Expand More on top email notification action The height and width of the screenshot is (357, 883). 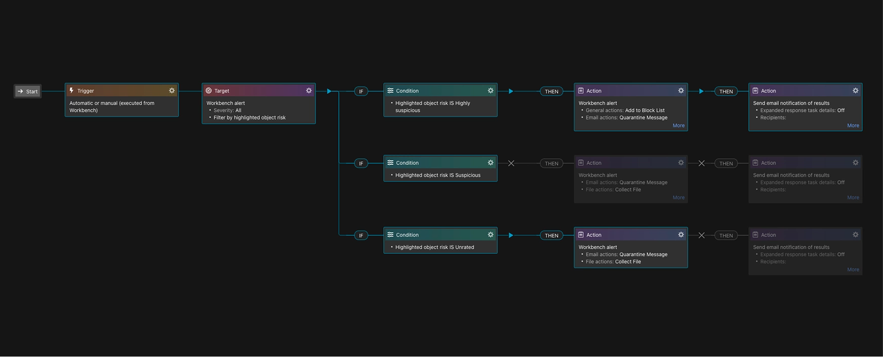click(x=853, y=125)
